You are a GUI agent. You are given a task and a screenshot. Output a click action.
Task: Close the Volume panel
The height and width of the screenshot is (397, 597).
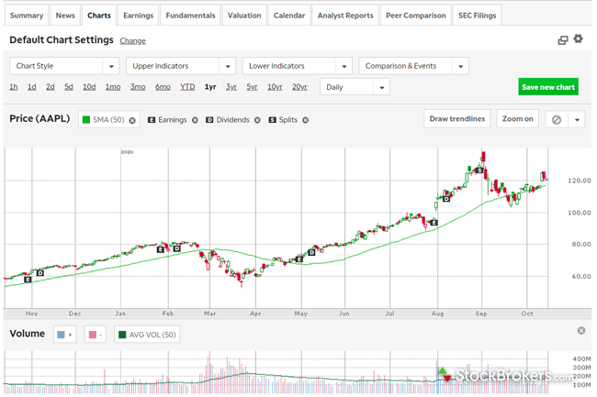pyautogui.click(x=581, y=331)
